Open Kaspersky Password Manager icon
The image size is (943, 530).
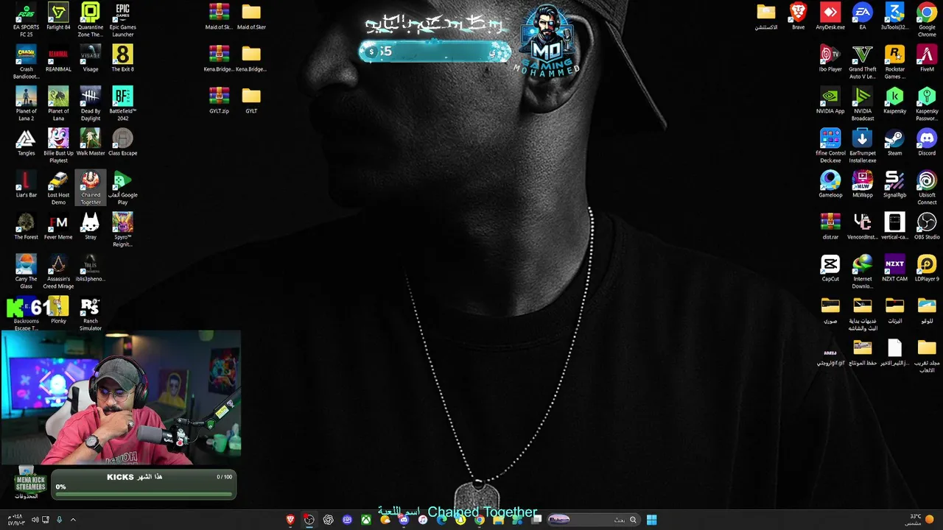pyautogui.click(x=927, y=104)
